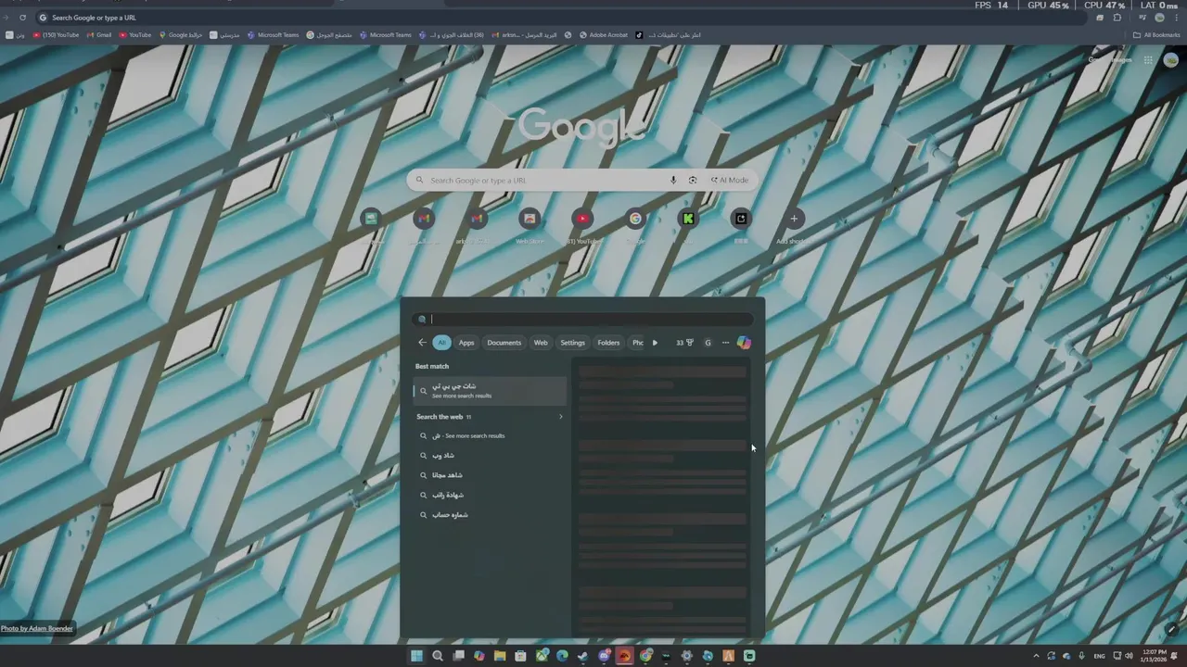
Task: Open AI Mode in the Google search box
Action: (730, 181)
